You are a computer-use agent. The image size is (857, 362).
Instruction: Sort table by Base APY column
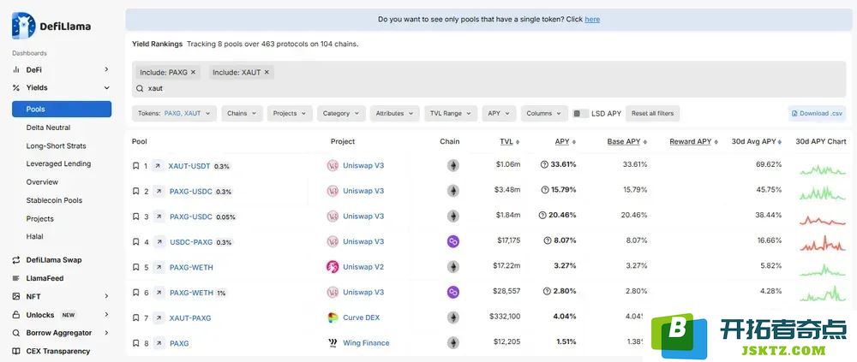click(627, 141)
